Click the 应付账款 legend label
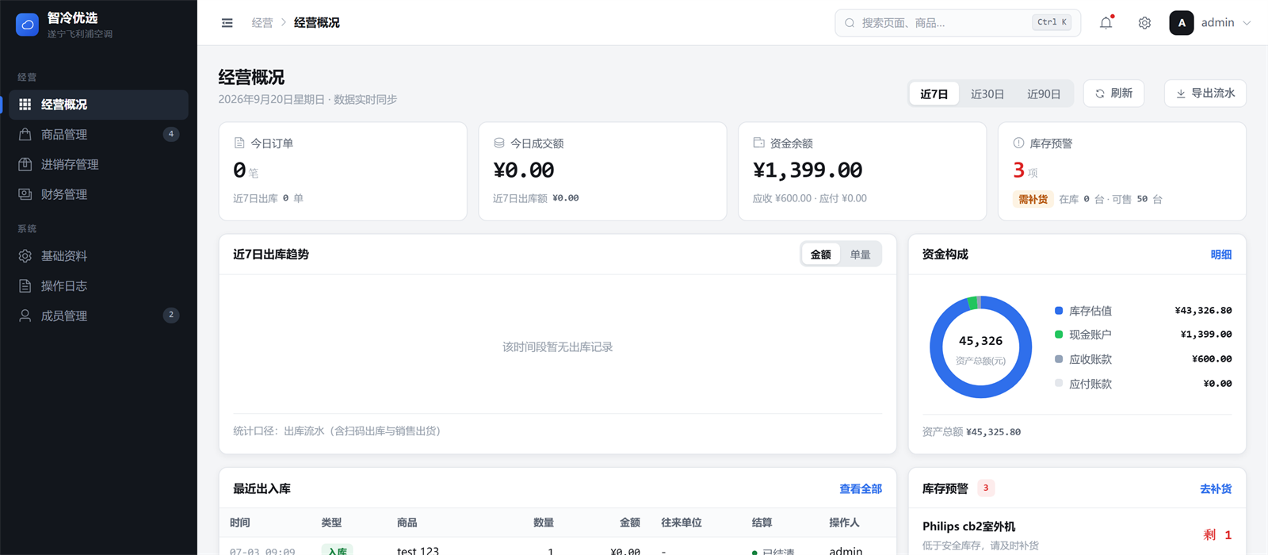1268x555 pixels. 1090,384
